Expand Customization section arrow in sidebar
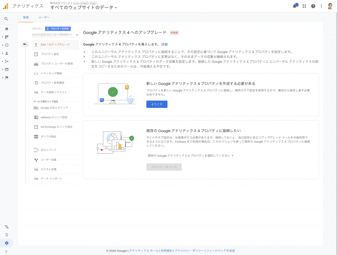Viewport: 337px width, 255px height. [3, 37]
